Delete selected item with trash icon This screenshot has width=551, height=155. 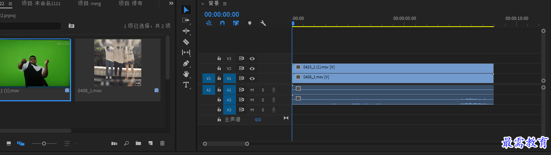pos(162,143)
